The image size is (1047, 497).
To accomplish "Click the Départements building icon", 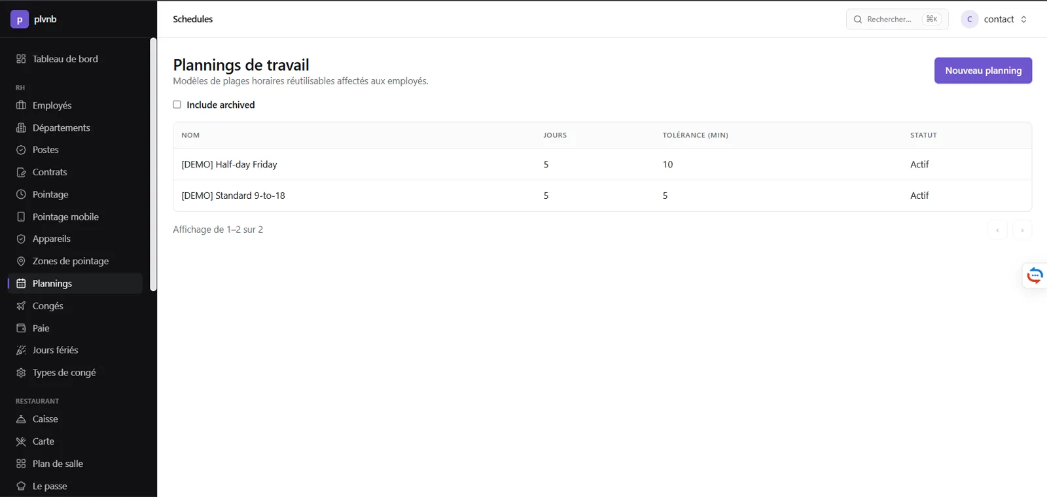I will click(21, 128).
